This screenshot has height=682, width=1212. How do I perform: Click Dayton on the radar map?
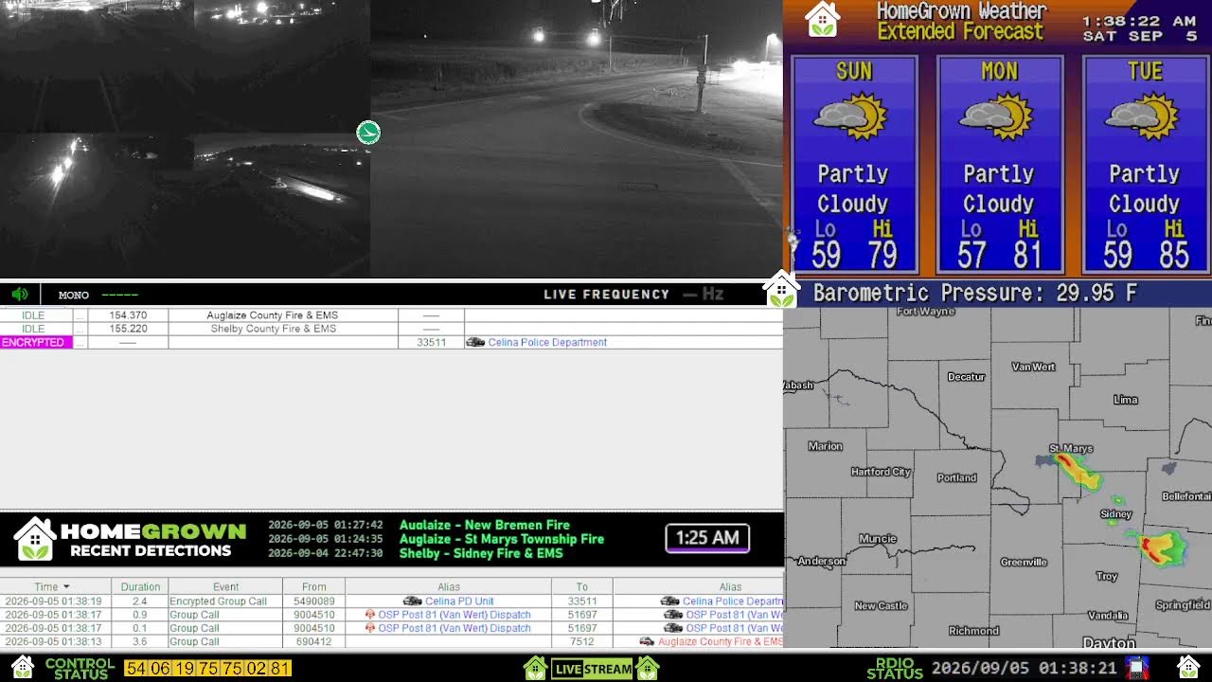1109,643
